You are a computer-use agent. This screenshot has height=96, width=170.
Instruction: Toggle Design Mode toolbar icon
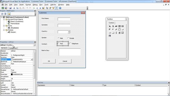43,8
